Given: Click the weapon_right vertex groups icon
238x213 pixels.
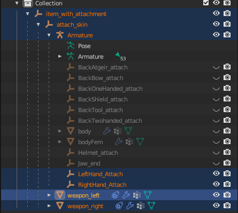Looking at the screenshot, I should point(141,206).
